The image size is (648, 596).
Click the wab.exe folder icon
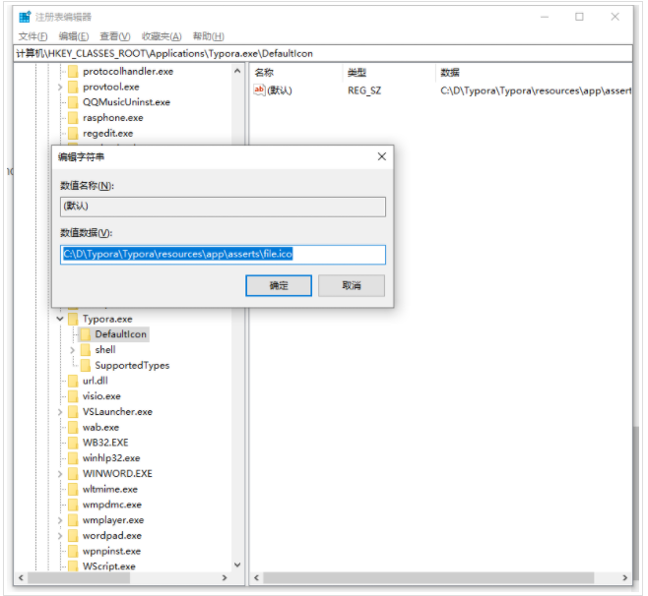[x=73, y=427]
